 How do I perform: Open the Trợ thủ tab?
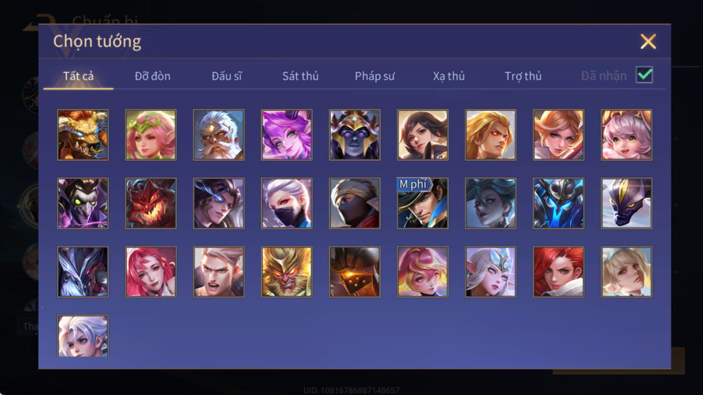(523, 76)
